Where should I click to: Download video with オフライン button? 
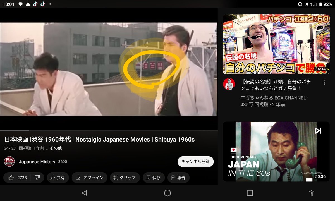[89, 178]
